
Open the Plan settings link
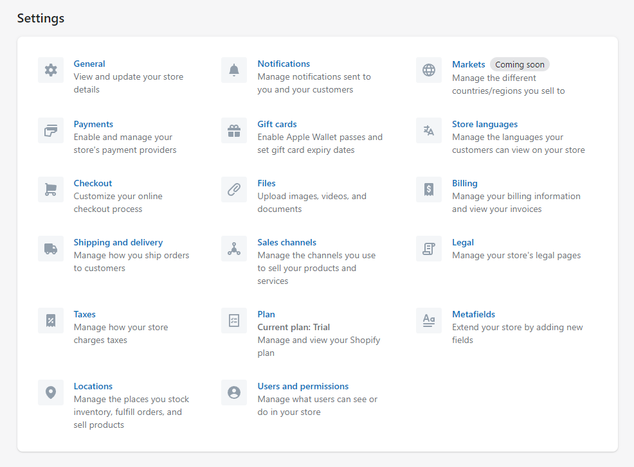266,314
